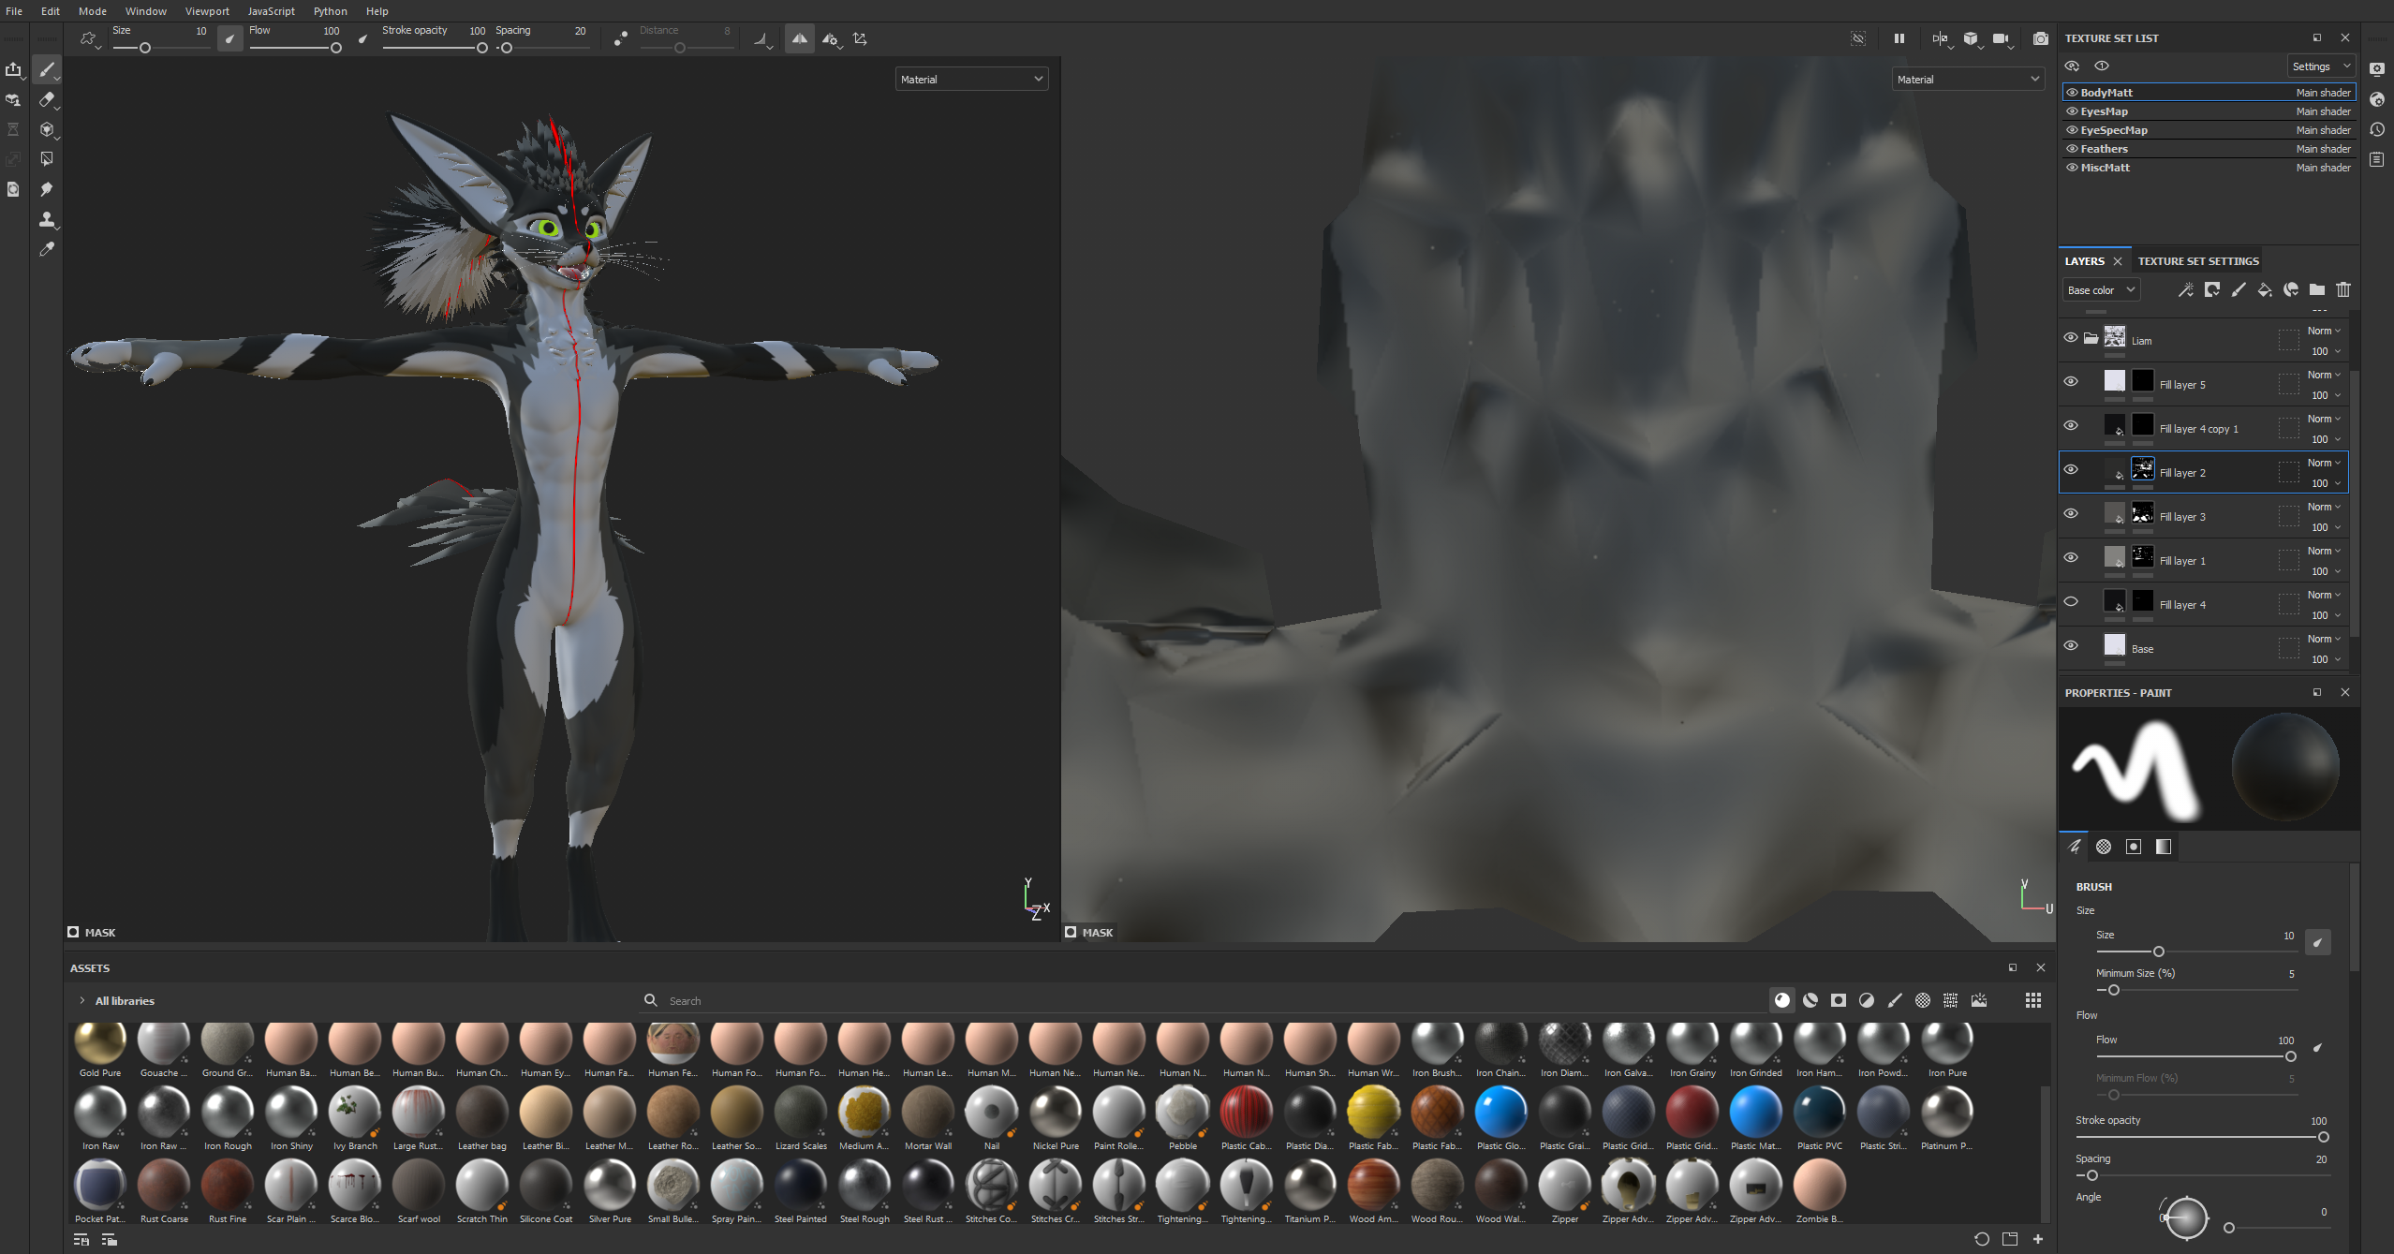Delete the selected layer with trash
Image resolution: width=2394 pixels, height=1254 pixels.
coord(2343,289)
